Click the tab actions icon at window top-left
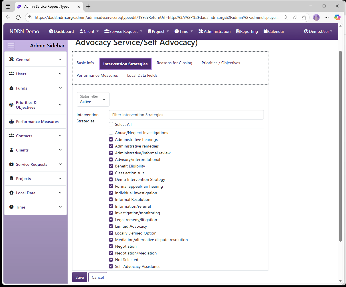The height and width of the screenshot is (287, 346). tap(8, 6)
